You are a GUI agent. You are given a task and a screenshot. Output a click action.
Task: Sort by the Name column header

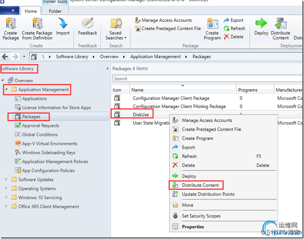click(183, 90)
